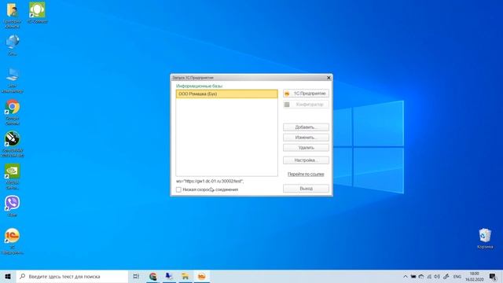Open the taskbar clock and date

pos(475,276)
